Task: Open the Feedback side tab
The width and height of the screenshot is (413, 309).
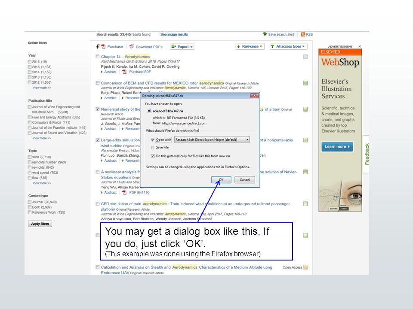Action: coord(367,154)
